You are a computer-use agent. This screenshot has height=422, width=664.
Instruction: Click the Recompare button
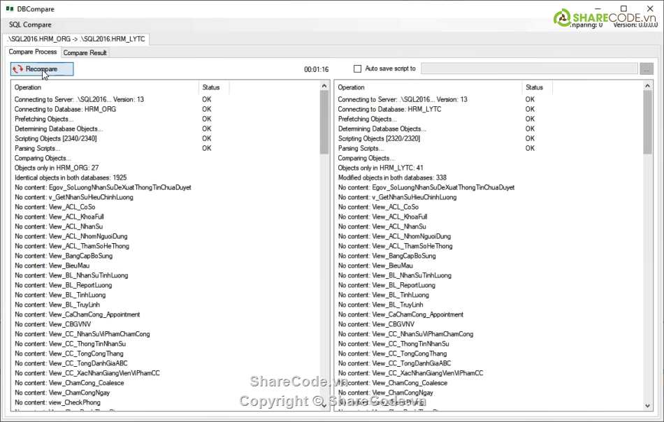coord(42,69)
